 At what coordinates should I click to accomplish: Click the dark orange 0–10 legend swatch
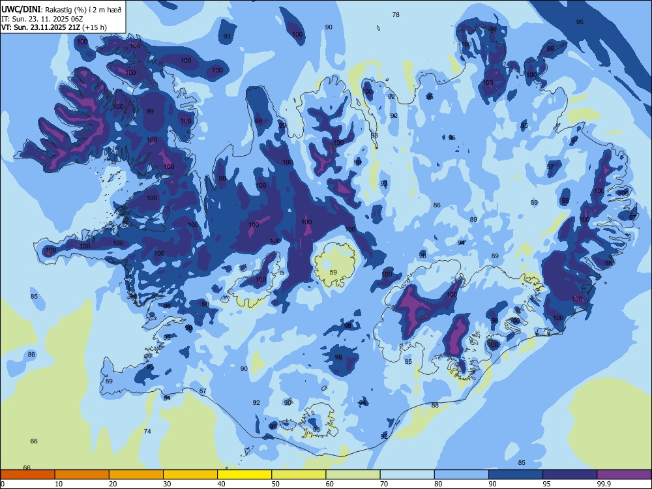click(x=27, y=475)
